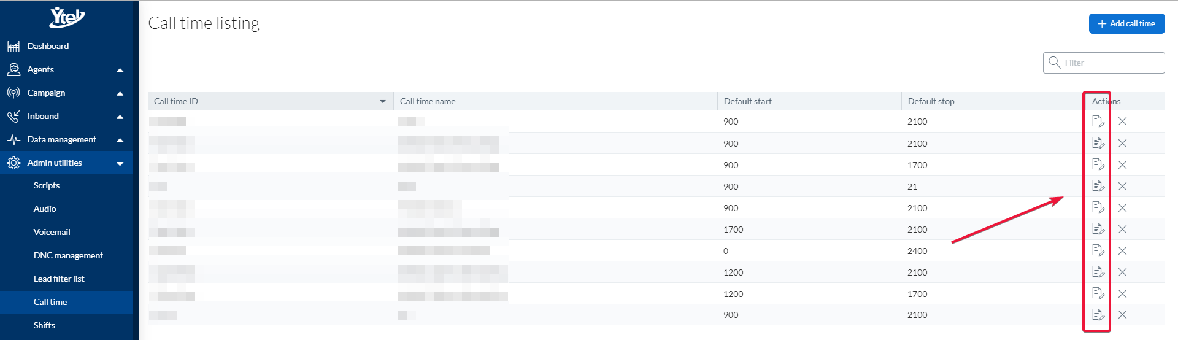This screenshot has height=340, width=1178.
Task: Click the Ytel logo in the sidebar
Action: [67, 17]
